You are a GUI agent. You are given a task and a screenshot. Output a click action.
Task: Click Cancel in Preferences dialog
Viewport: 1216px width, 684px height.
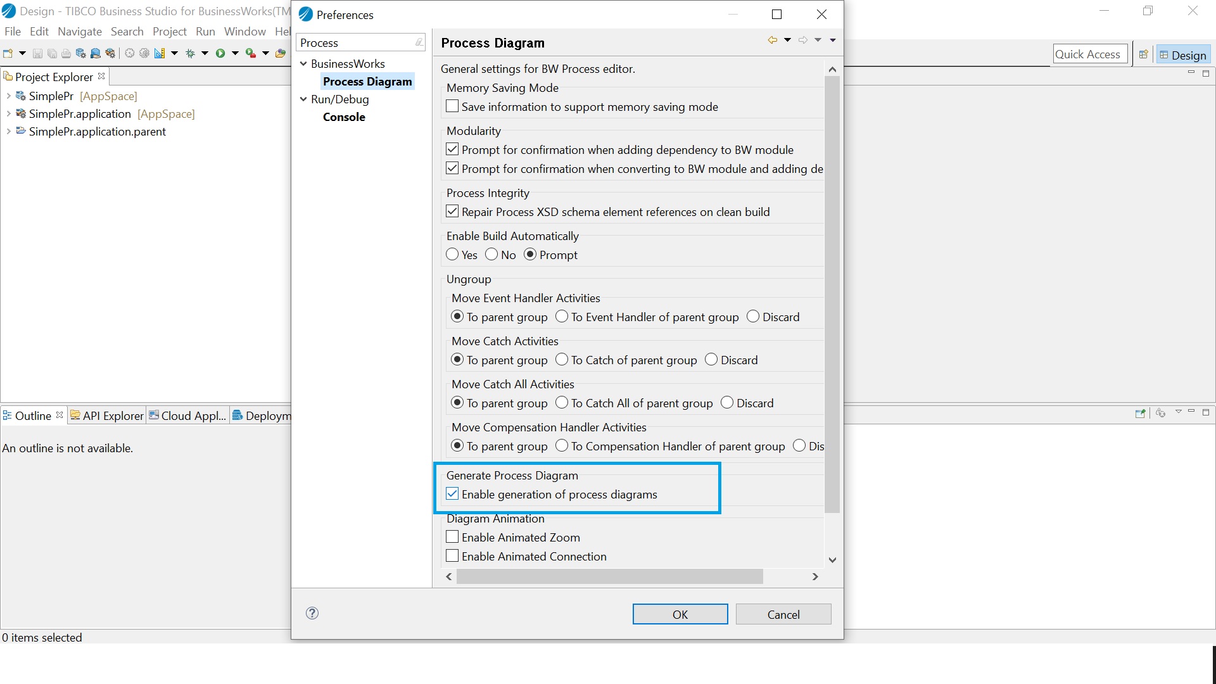coord(783,614)
